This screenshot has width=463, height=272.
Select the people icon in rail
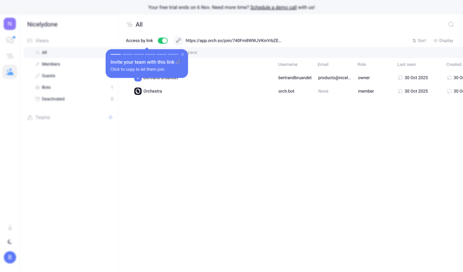pyautogui.click(x=10, y=72)
